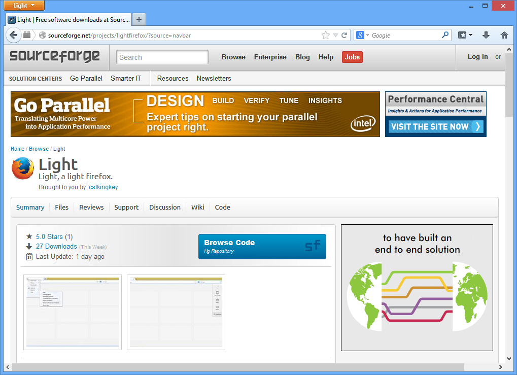This screenshot has height=375, width=517.
Task: Open the orange Light application menu button
Action: point(24,6)
